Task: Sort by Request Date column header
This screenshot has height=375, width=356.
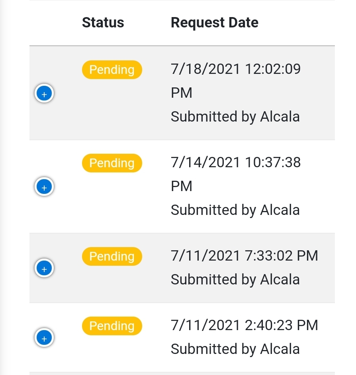Action: [x=215, y=23]
